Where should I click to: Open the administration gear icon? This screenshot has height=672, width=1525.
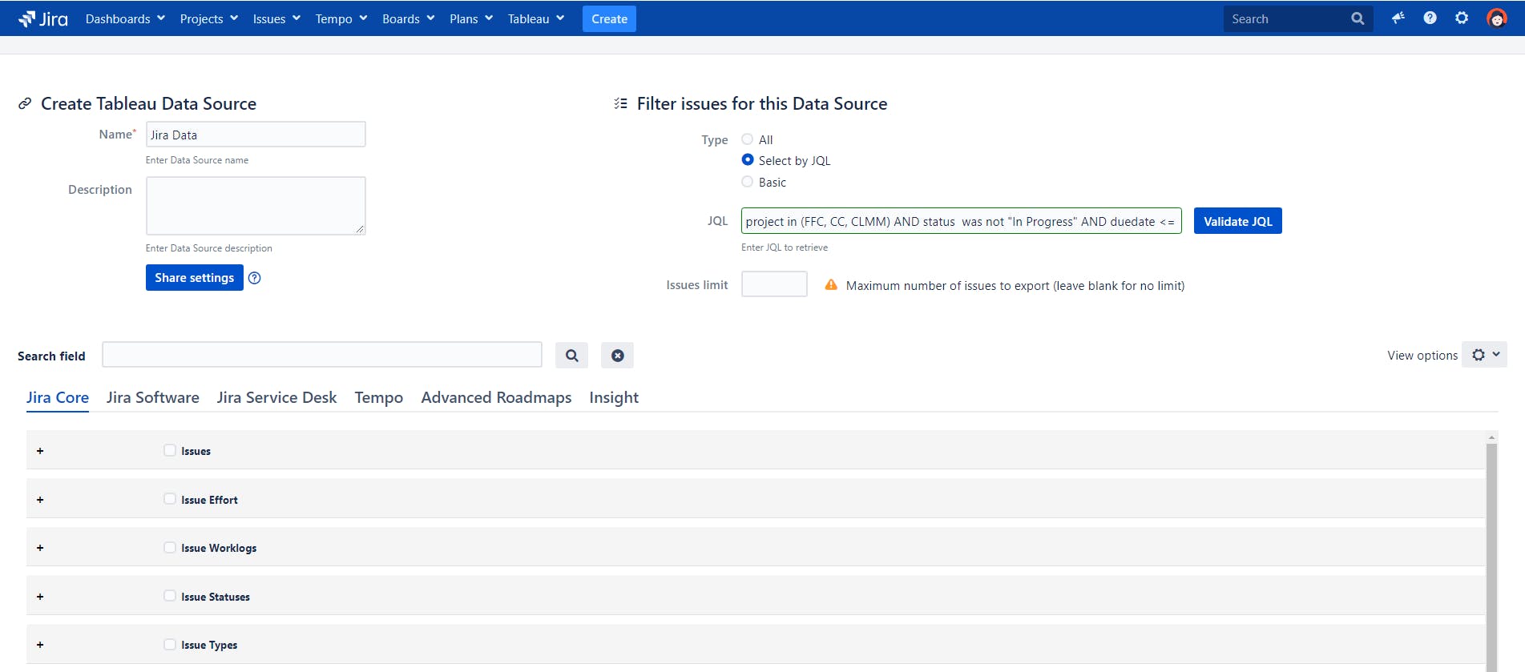click(1462, 18)
